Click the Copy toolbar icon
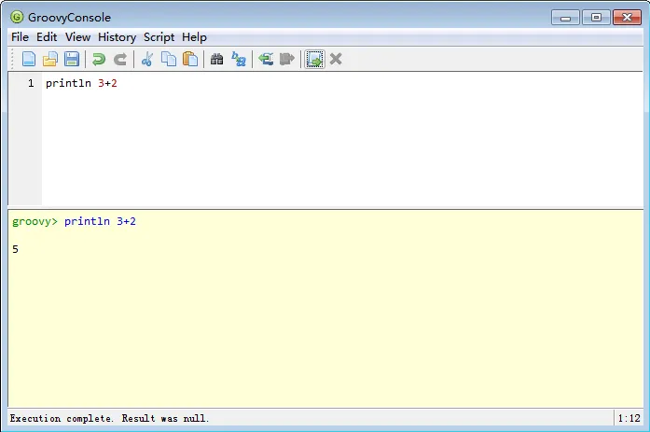The height and width of the screenshot is (432, 650). pyautogui.click(x=168, y=60)
